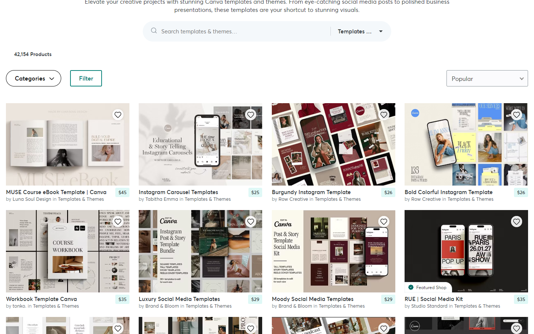The height and width of the screenshot is (334, 534).
Task: Favorite the Workbook Template Canva
Action: tap(118, 222)
